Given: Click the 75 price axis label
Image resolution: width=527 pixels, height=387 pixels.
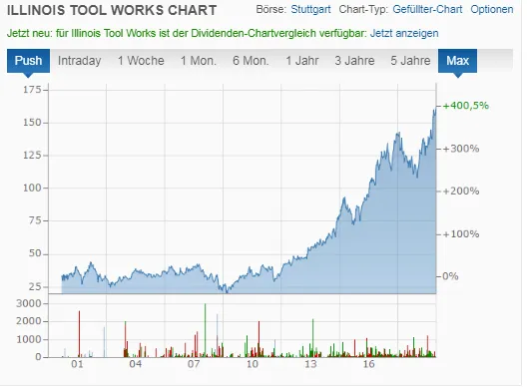Looking at the screenshot, I should point(35,220).
